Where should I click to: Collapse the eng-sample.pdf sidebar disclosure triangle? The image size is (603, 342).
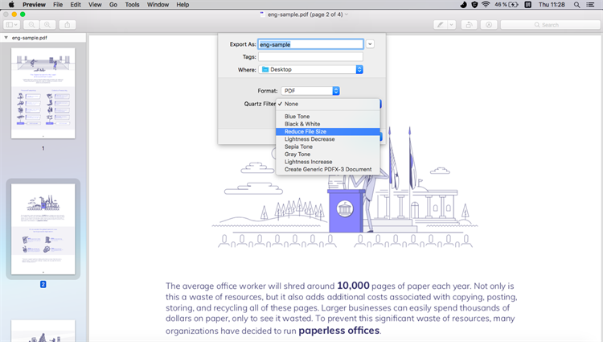[x=6, y=38]
